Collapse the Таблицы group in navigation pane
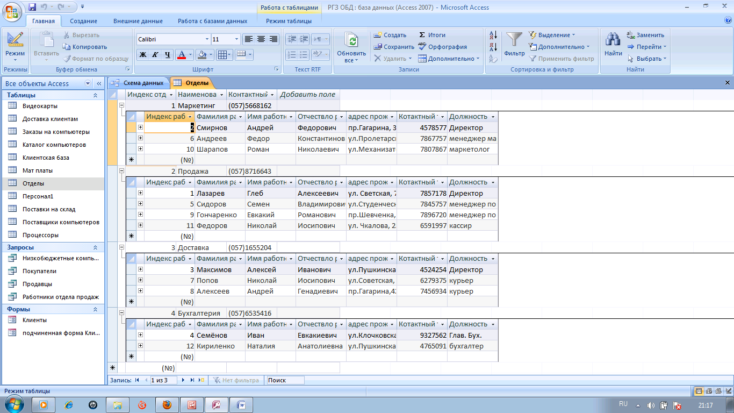Image resolution: width=734 pixels, height=413 pixels. [96, 95]
